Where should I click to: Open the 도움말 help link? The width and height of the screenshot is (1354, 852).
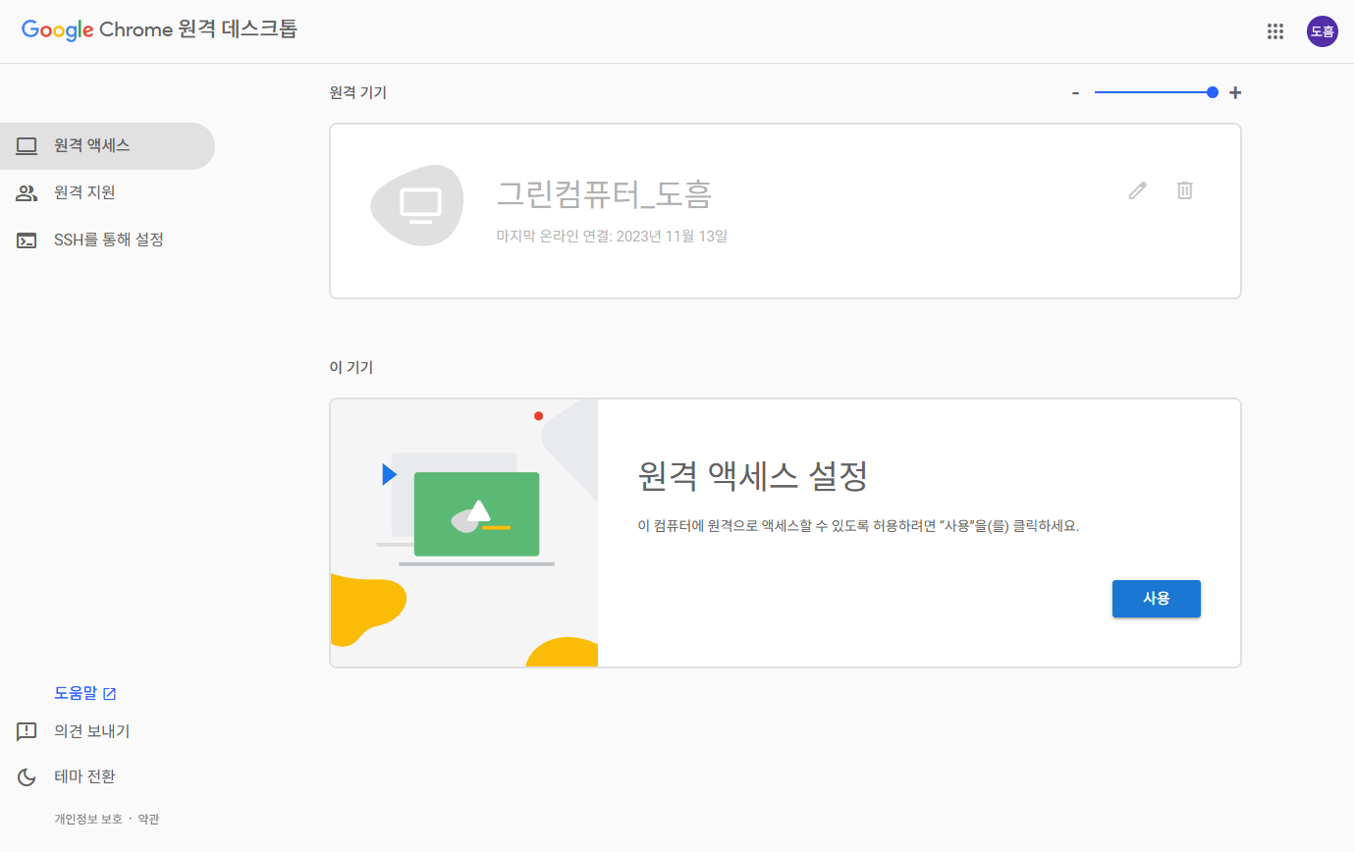click(x=85, y=693)
